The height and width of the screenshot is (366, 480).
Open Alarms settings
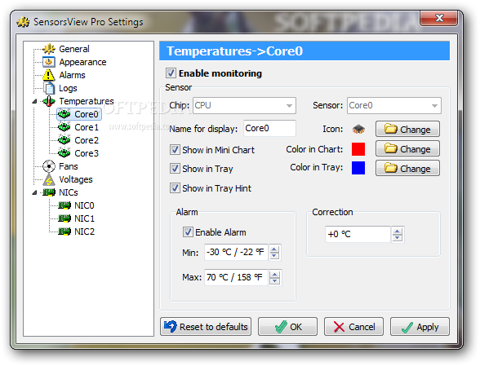(x=72, y=75)
